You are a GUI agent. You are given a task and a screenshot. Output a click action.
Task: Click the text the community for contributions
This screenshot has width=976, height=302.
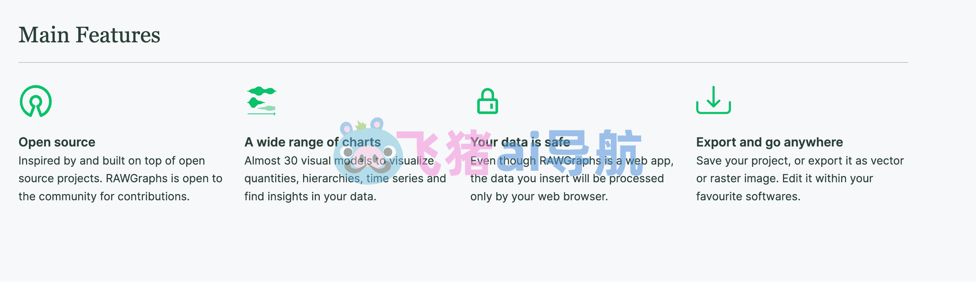point(104,196)
